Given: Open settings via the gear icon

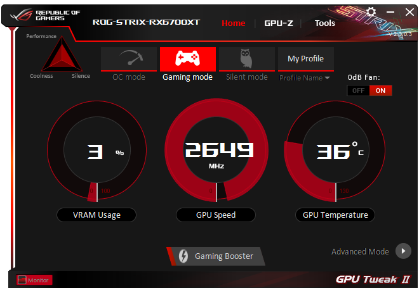Looking at the screenshot, I should click(371, 12).
